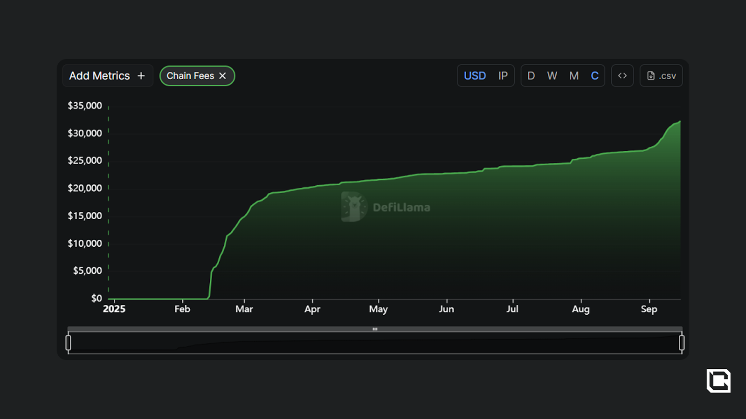746x419 pixels.
Task: Switch currency denomination to IP
Action: coord(503,76)
